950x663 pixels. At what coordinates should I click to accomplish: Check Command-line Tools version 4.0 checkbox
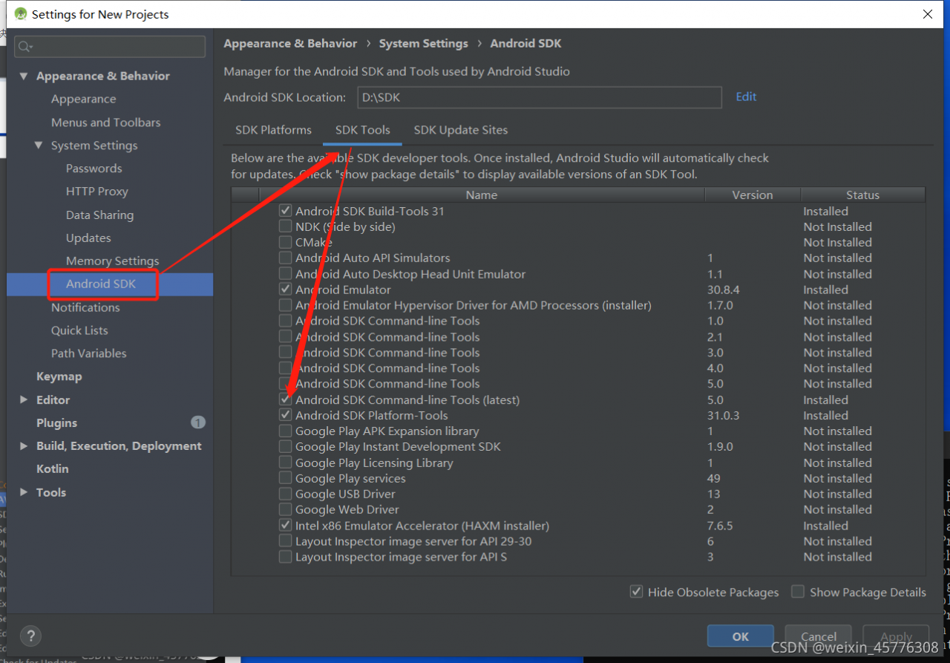click(285, 368)
